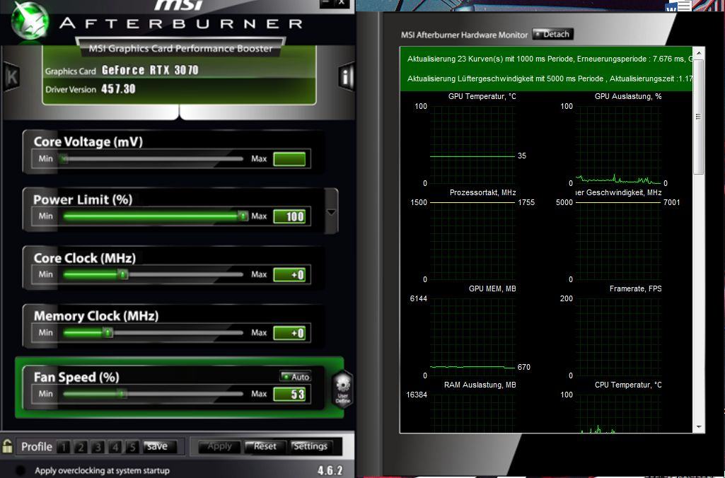Click the Power Limit slider handle
The height and width of the screenshot is (478, 725).
pos(243,216)
